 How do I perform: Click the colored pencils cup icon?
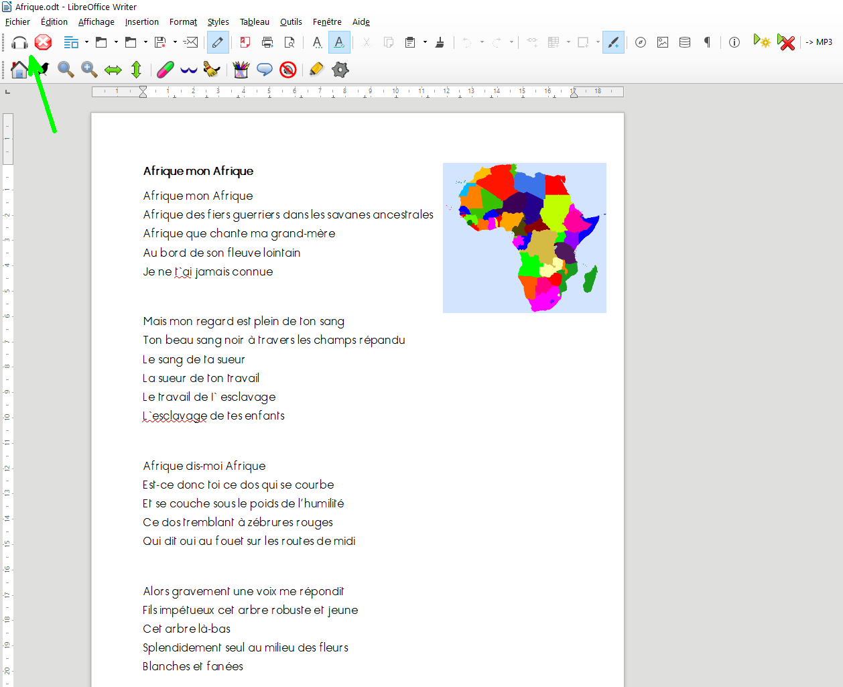pos(241,69)
